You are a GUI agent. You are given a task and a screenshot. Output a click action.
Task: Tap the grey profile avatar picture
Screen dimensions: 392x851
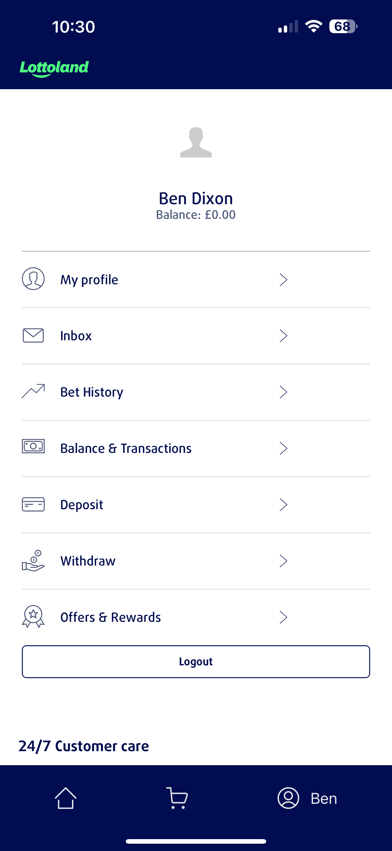coord(196,142)
